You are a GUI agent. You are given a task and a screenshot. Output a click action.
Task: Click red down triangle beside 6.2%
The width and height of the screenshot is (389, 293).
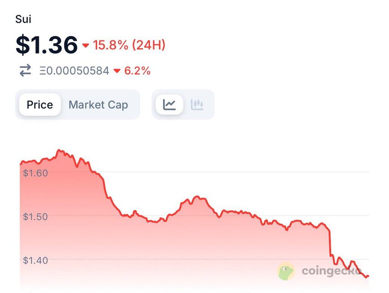pos(117,71)
